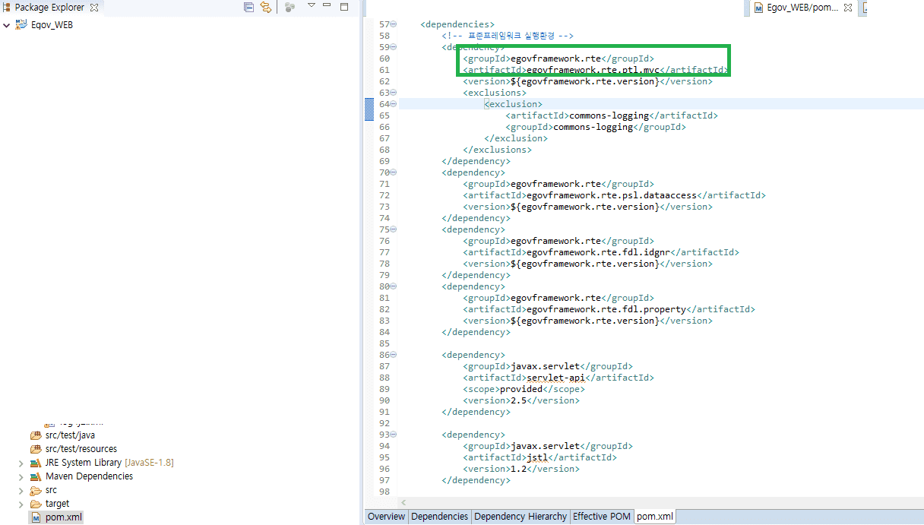The width and height of the screenshot is (924, 525).
Task: Collapse the Egov_WEB project node
Action: point(7,25)
